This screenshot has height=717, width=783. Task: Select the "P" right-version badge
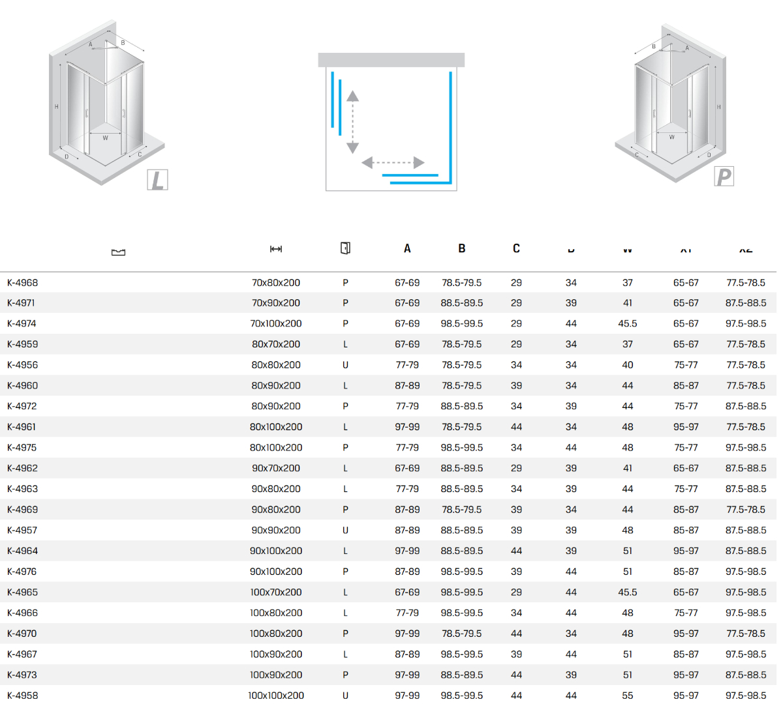(724, 177)
